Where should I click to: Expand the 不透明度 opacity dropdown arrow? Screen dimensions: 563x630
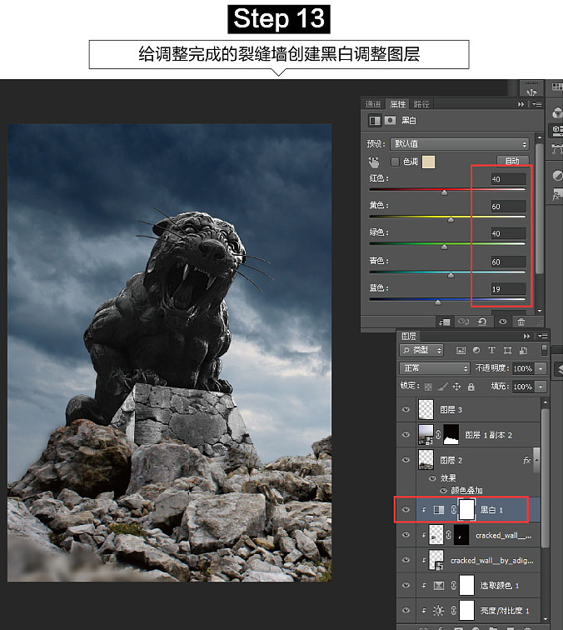pos(541,368)
